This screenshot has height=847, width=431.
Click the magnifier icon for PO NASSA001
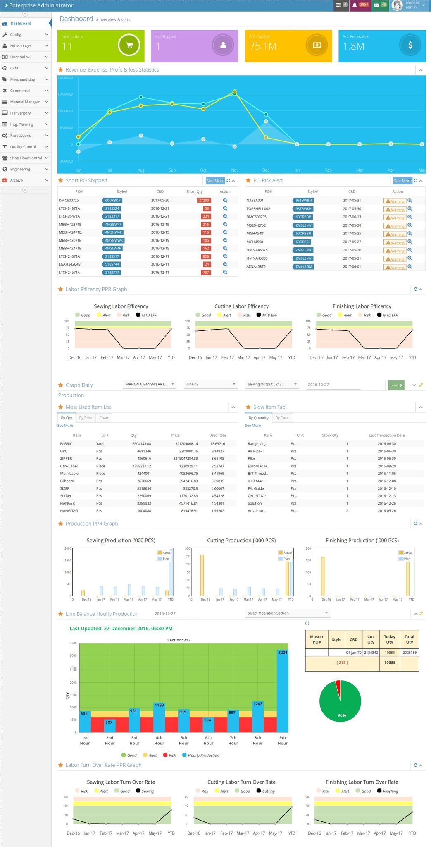click(410, 200)
